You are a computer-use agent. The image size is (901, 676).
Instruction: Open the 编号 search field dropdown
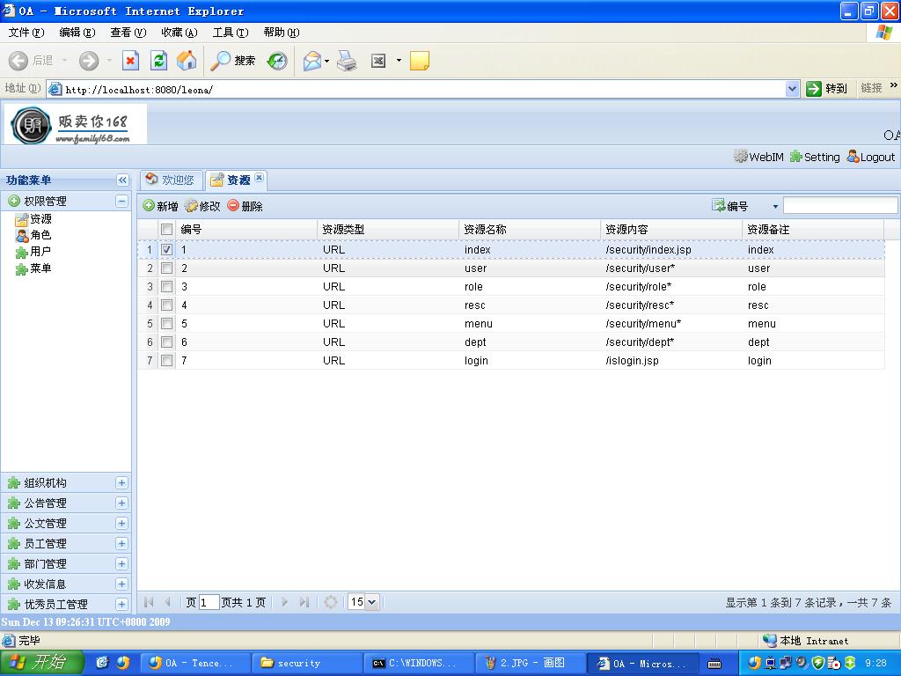775,207
